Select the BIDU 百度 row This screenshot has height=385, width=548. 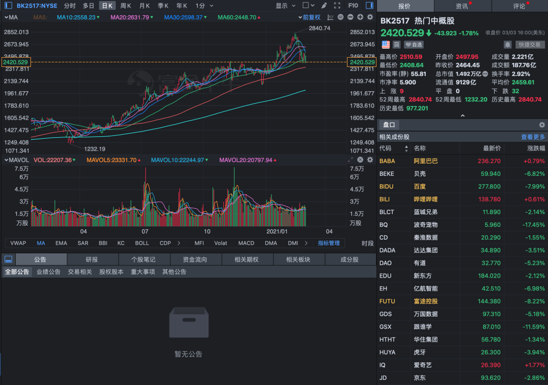click(x=462, y=186)
